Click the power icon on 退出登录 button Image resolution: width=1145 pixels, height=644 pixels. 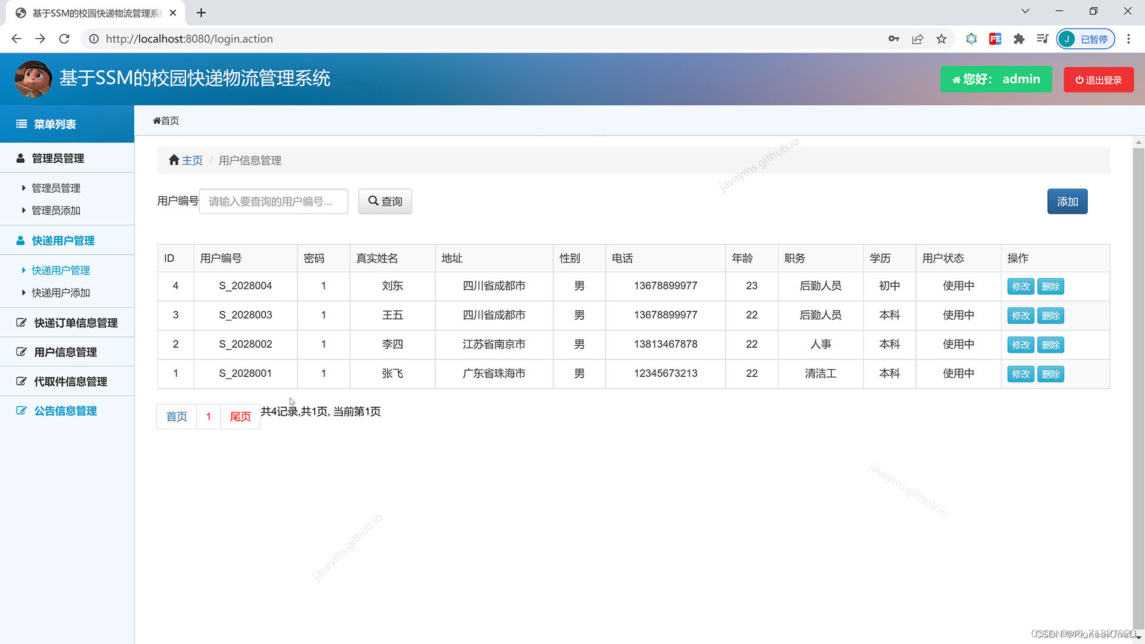click(1078, 79)
